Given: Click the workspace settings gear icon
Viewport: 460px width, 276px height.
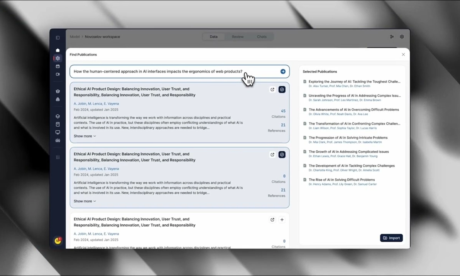Looking at the screenshot, I should click(402, 37).
